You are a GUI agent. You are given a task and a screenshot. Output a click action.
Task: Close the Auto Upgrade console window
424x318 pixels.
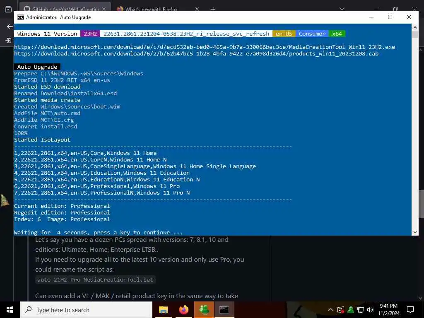tap(409, 17)
